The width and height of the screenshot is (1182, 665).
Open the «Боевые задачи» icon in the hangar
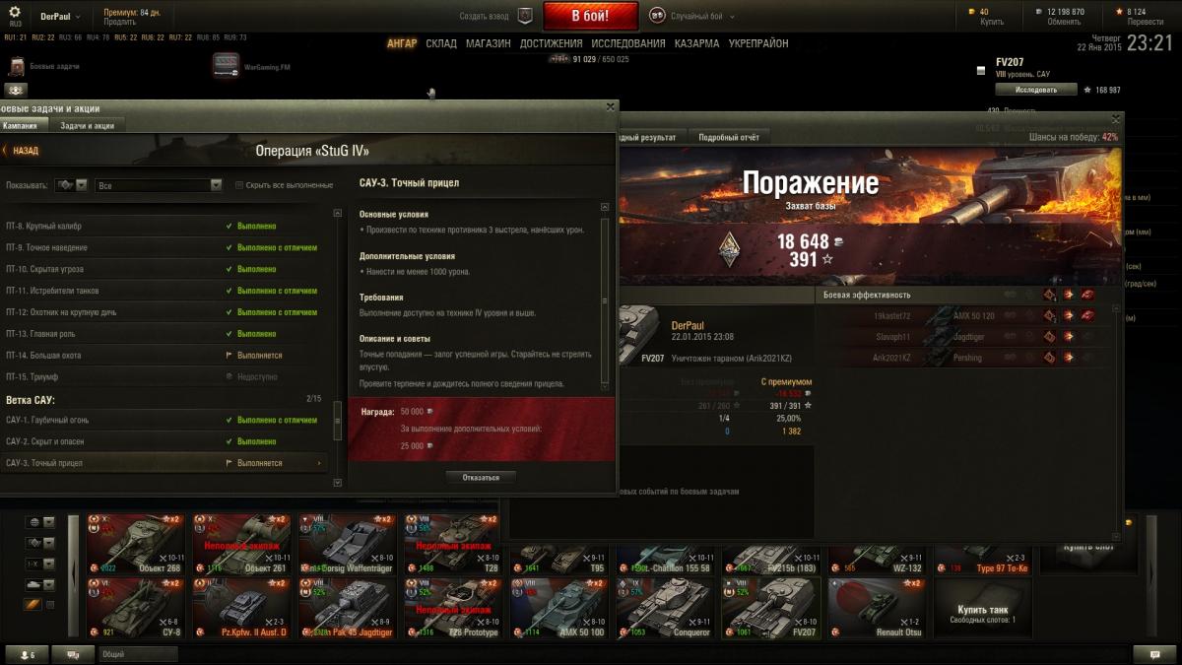(x=17, y=66)
